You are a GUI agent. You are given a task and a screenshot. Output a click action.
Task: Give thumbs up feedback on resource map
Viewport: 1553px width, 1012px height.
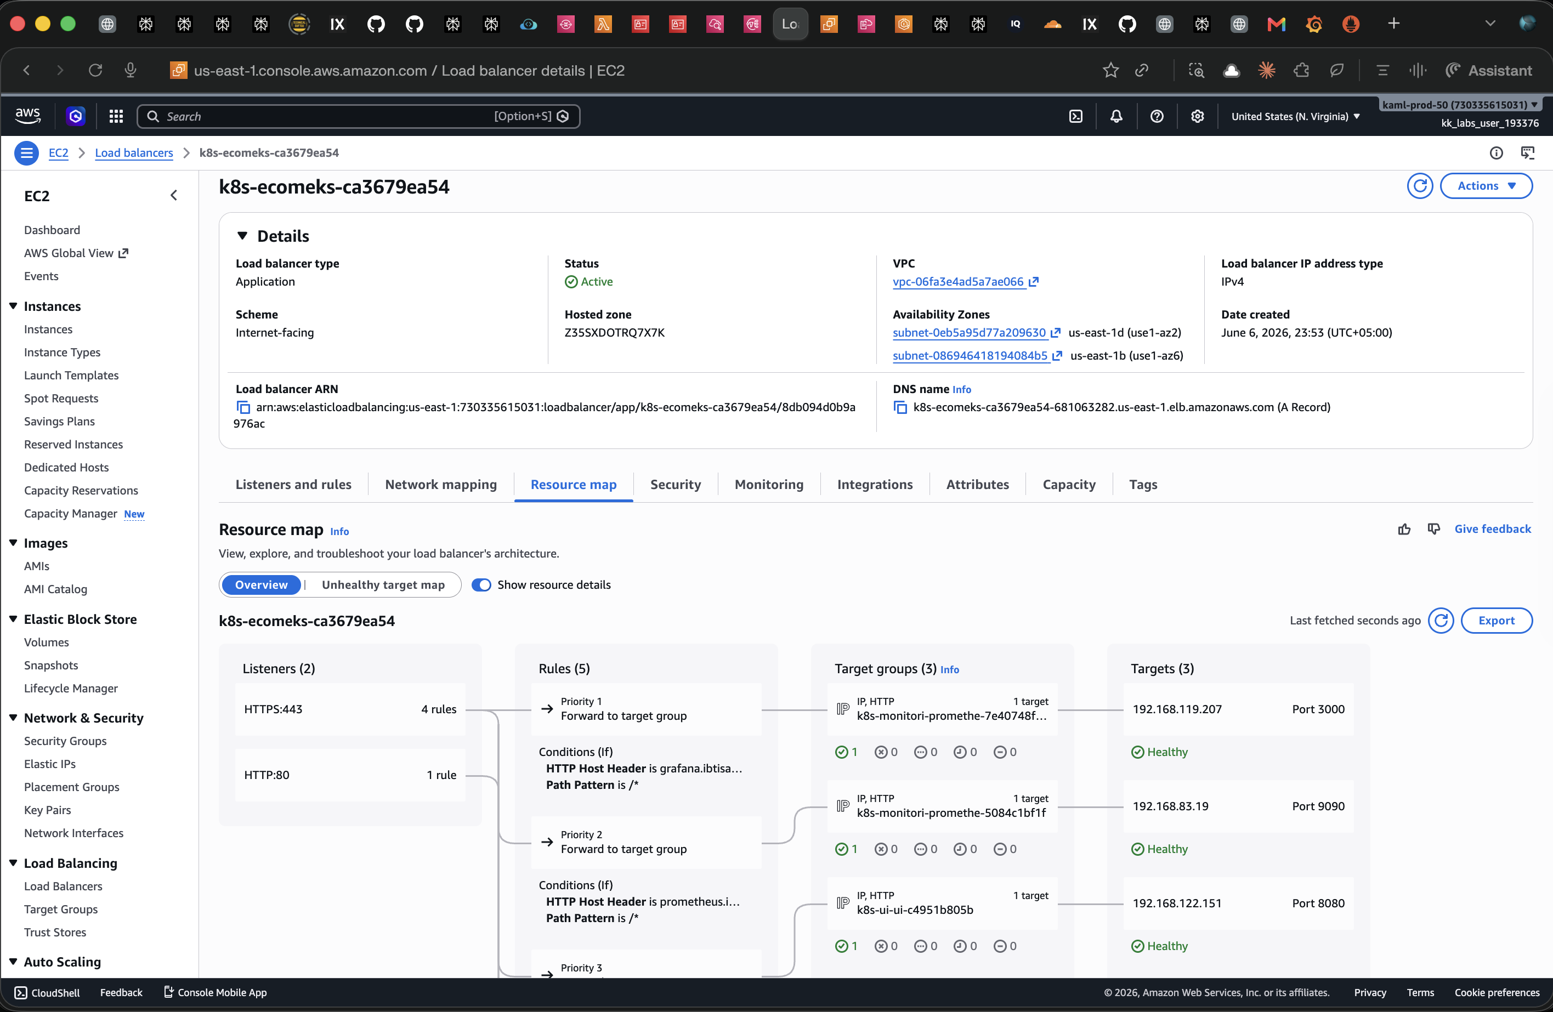point(1404,529)
